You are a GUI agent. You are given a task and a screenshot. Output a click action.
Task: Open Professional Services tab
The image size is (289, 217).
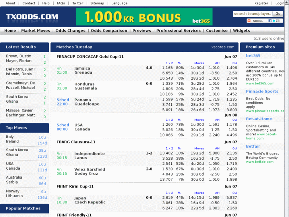(178, 31)
